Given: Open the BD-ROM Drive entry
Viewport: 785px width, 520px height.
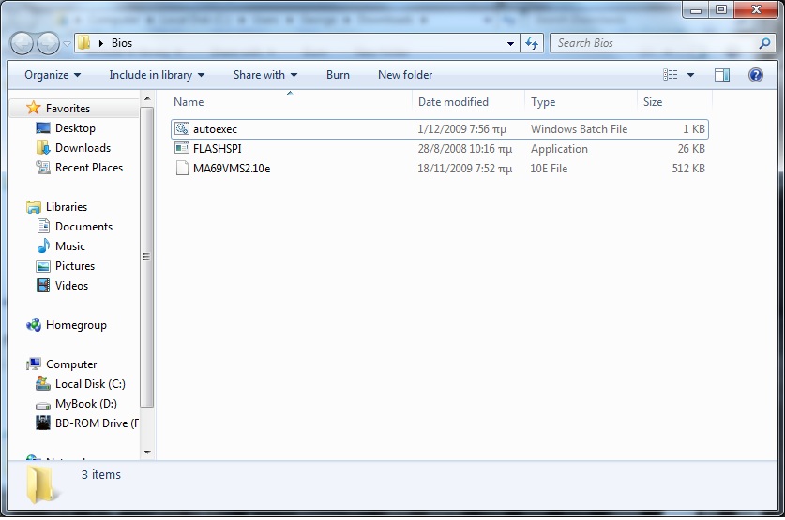Looking at the screenshot, I should point(97,423).
